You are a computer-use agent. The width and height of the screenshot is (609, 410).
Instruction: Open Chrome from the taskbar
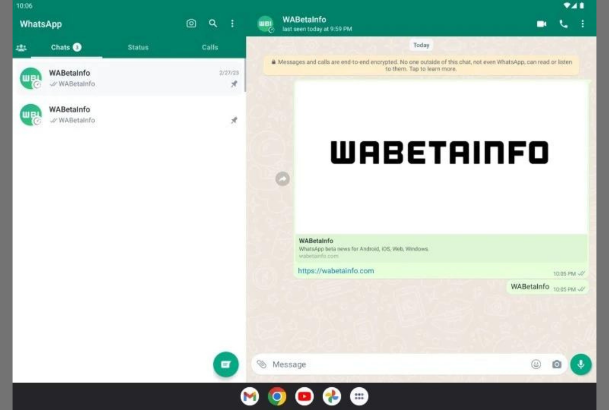point(277,396)
